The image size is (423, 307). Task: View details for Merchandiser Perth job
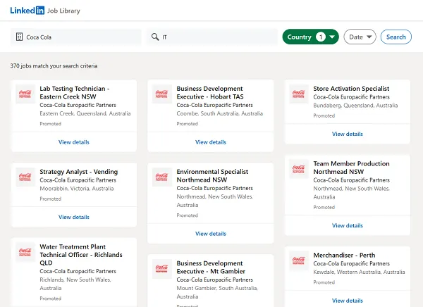pyautogui.click(x=348, y=301)
